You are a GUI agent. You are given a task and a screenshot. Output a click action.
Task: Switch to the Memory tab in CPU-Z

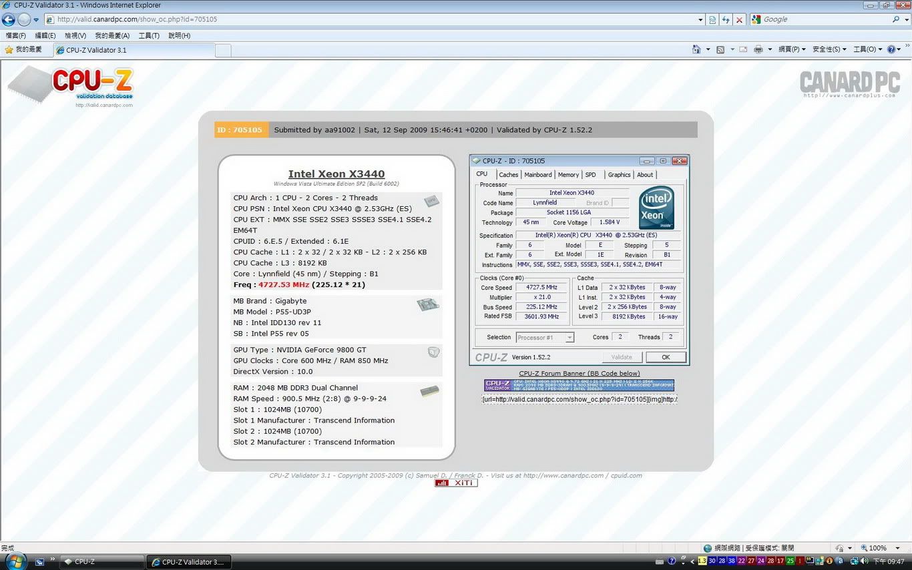568,175
